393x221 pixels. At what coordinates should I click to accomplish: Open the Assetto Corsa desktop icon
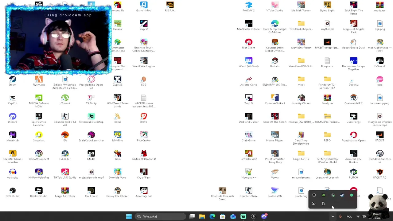249,81
